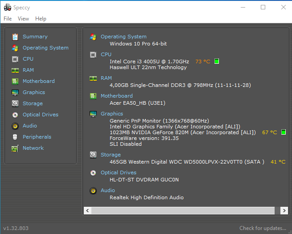Screen dimensions: 292x234
Task: Select Audio in the sidebar
Action: (30, 126)
